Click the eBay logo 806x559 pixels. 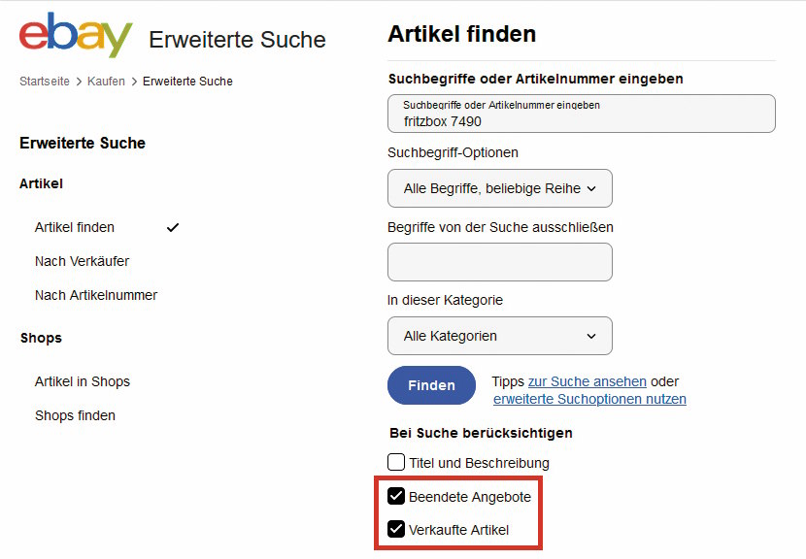[76, 35]
